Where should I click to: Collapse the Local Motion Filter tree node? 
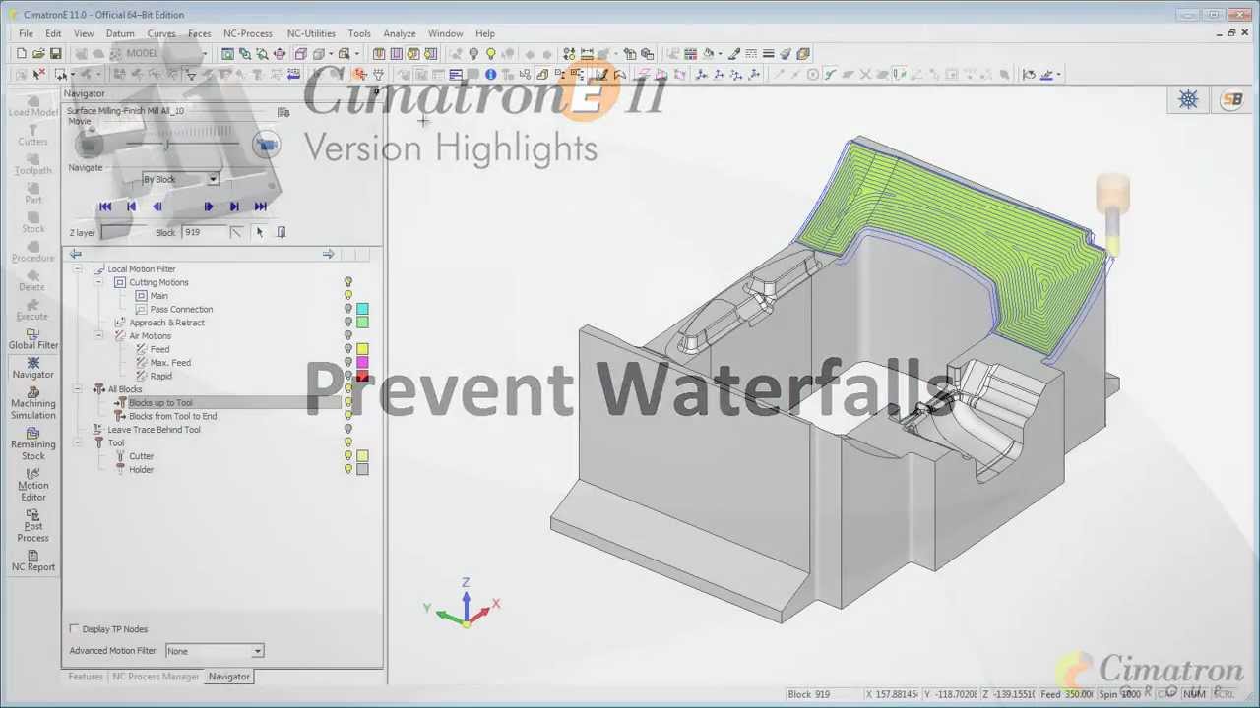coord(78,269)
